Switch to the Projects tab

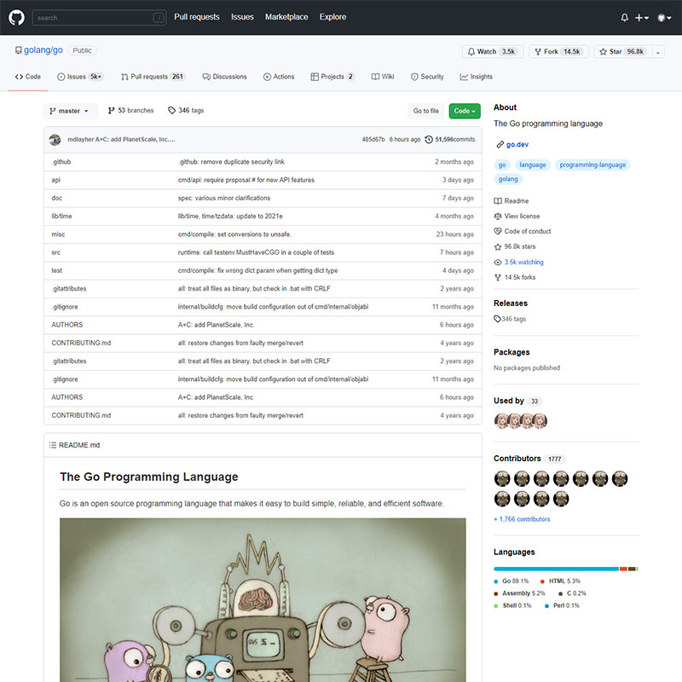coord(332,77)
